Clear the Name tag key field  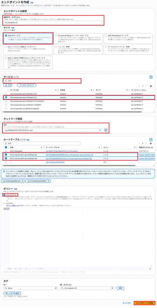(56, 288)
